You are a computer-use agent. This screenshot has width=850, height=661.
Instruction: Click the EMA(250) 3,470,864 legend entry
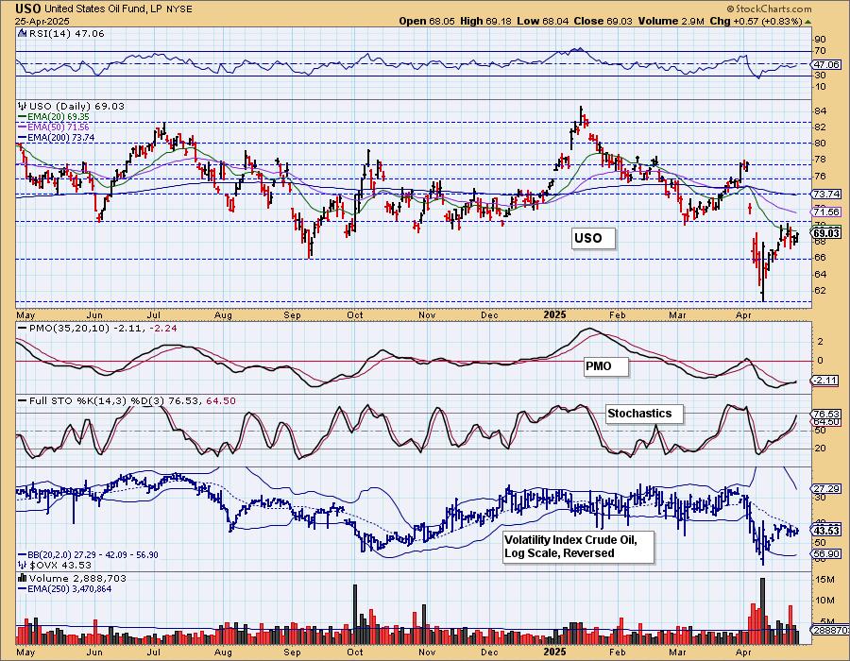click(x=65, y=589)
